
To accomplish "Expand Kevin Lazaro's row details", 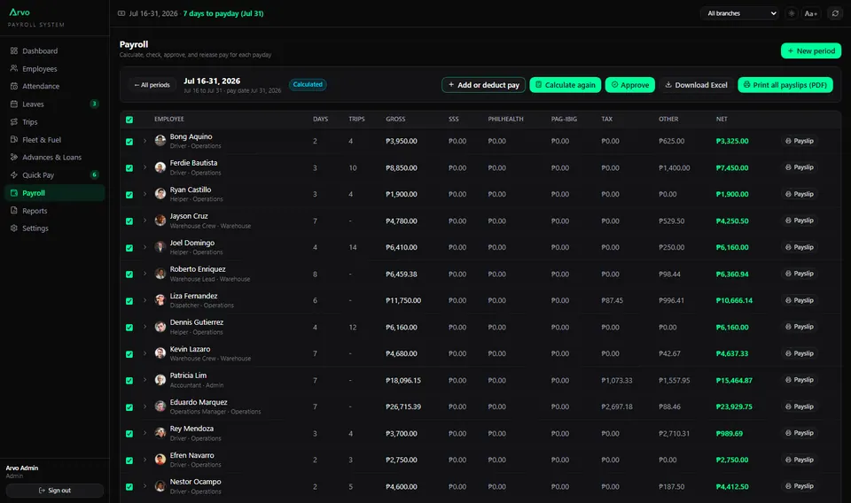I will point(144,353).
